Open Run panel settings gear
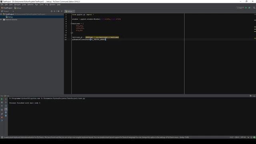The width and height of the screenshot is (256, 144). [251, 96]
